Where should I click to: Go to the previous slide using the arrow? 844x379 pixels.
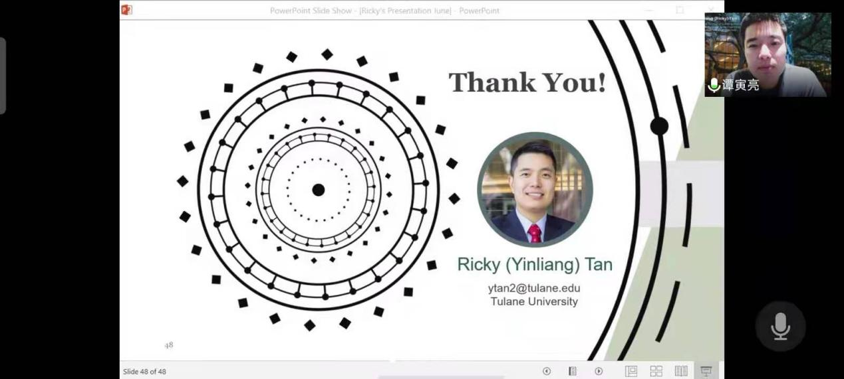pos(547,371)
